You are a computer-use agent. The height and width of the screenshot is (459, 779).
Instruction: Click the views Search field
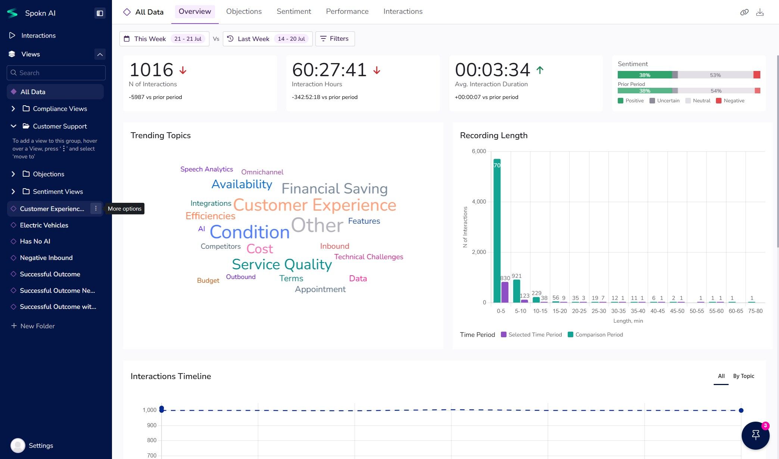tap(56, 73)
